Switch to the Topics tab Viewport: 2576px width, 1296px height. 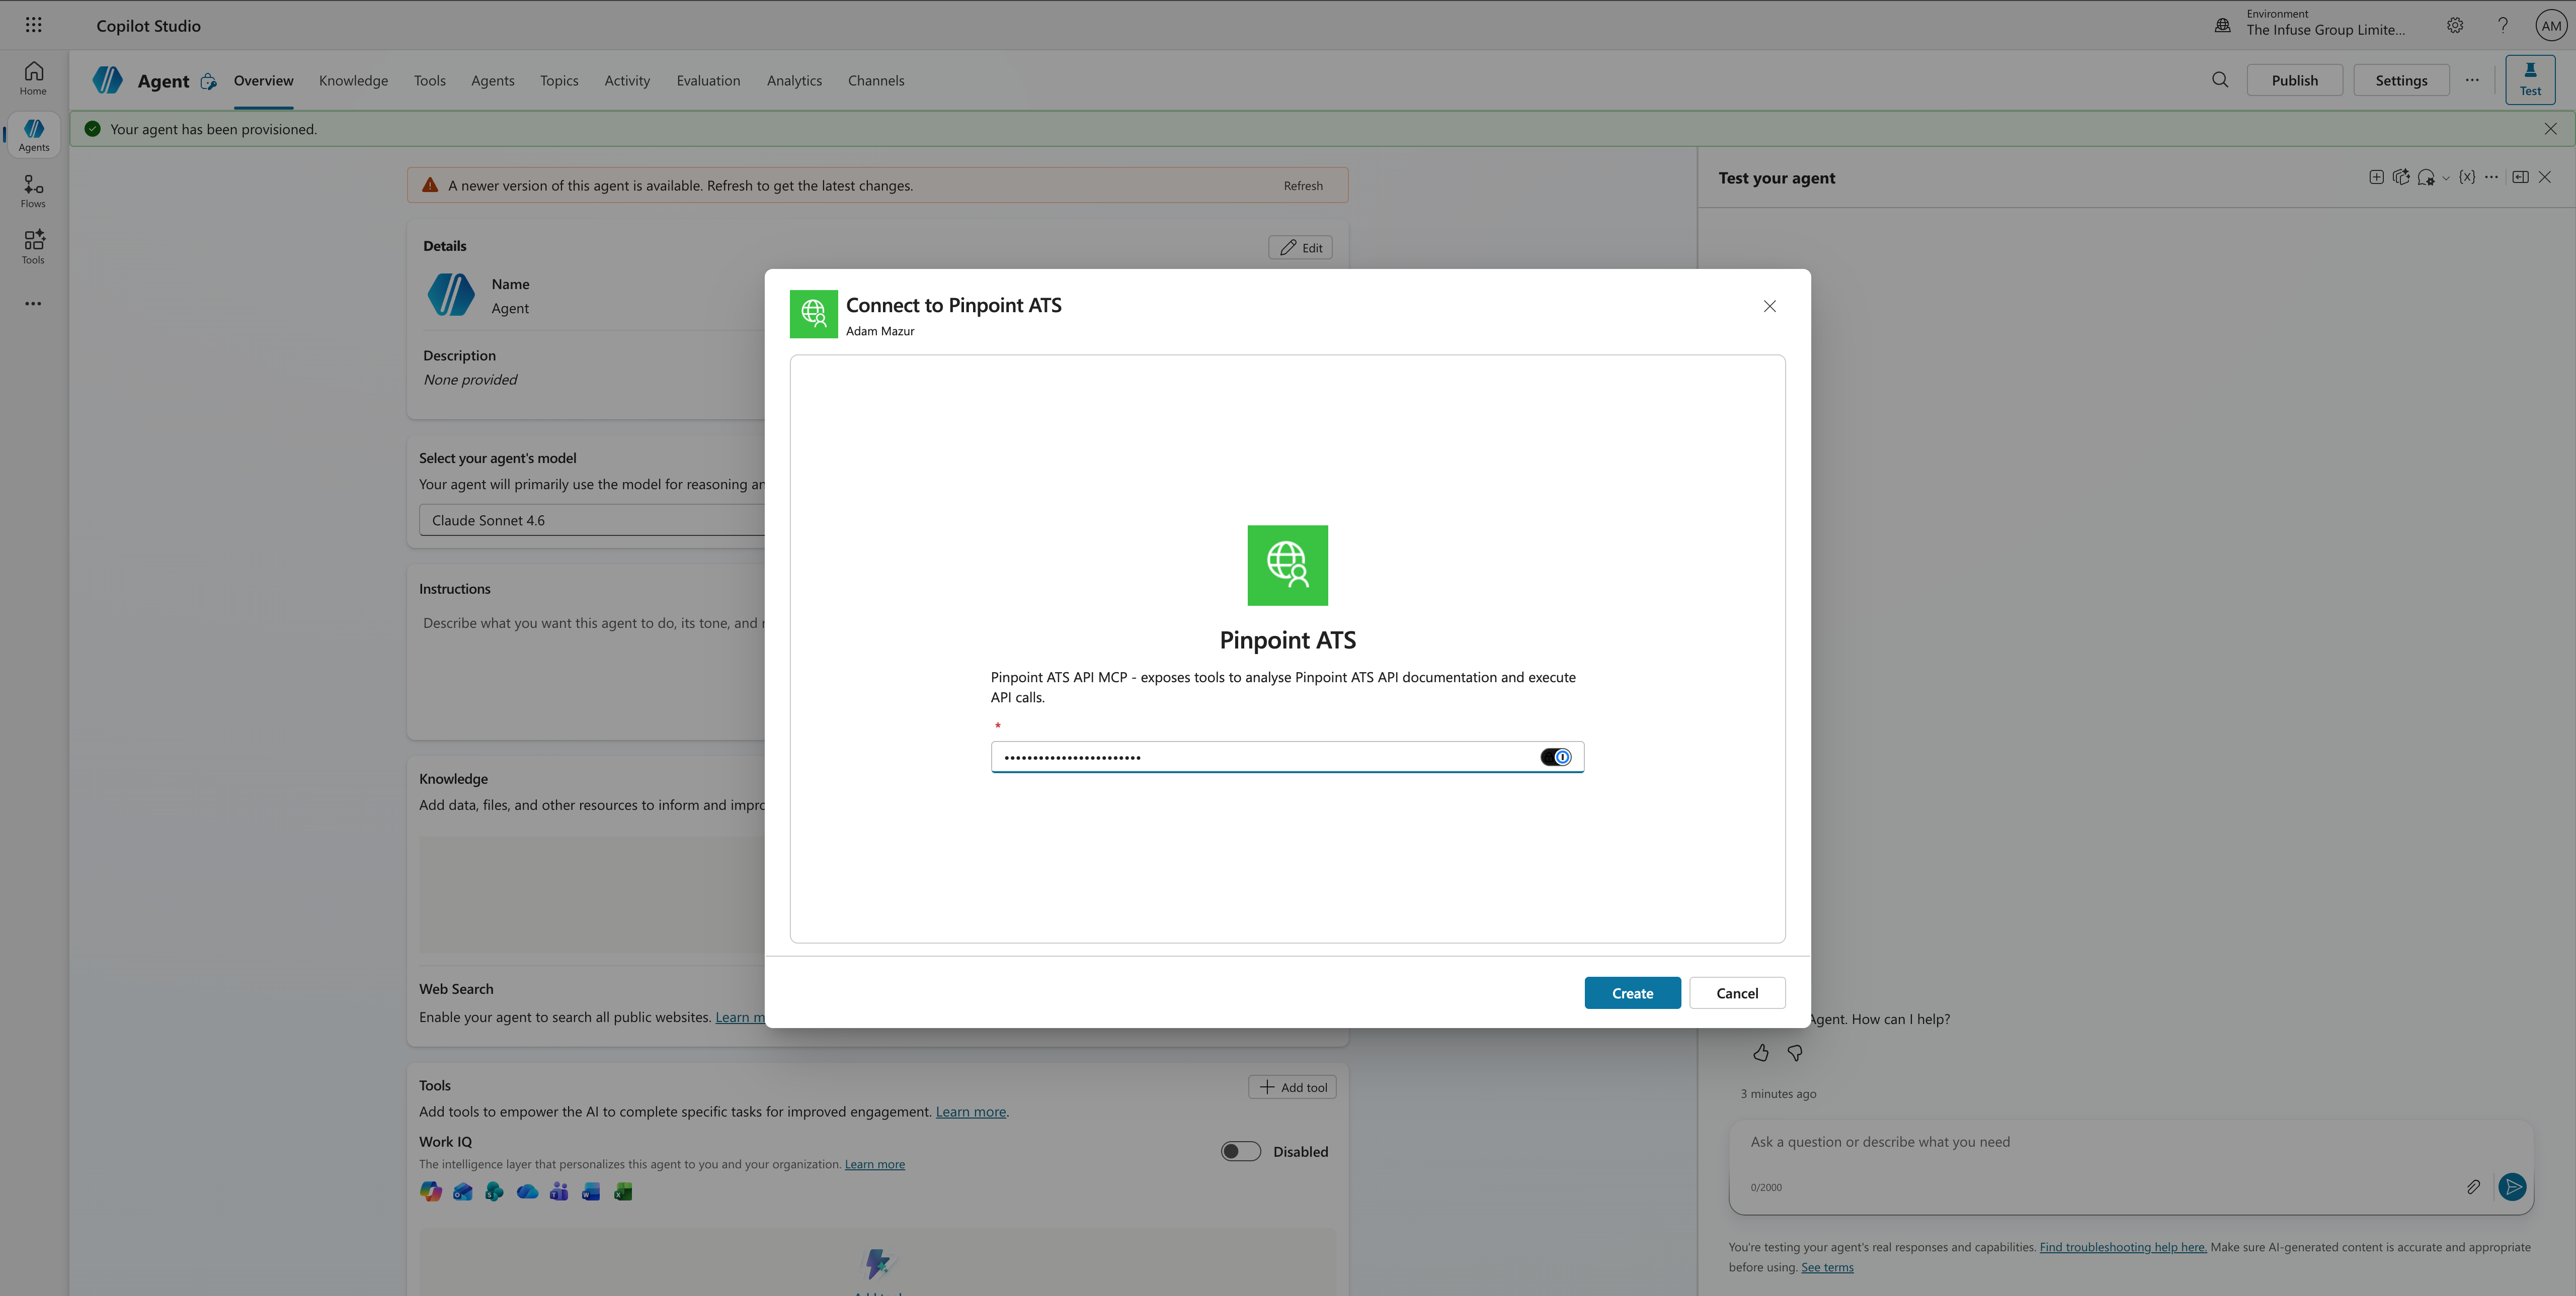click(x=559, y=80)
